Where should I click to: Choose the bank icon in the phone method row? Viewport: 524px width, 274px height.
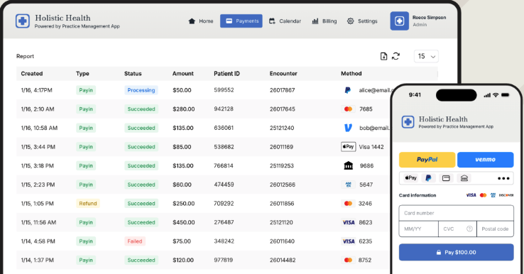point(464,178)
